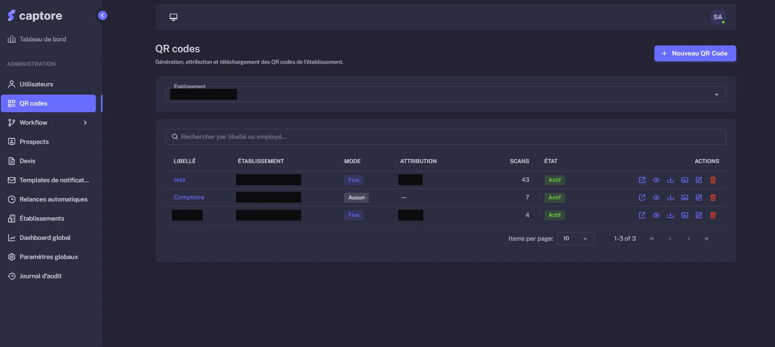Image resolution: width=775 pixels, height=347 pixels.
Task: Go to Relances automatiques
Action: click(48, 199)
